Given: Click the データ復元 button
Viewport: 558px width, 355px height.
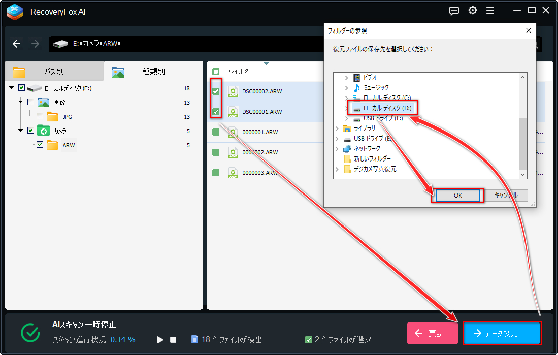Looking at the screenshot, I should tap(502, 333).
